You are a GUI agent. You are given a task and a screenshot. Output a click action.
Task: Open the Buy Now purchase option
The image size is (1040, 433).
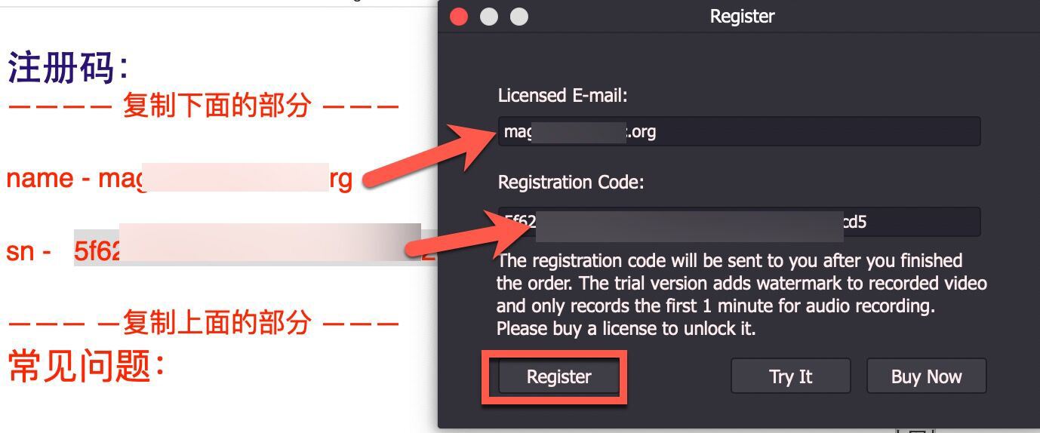coord(926,376)
